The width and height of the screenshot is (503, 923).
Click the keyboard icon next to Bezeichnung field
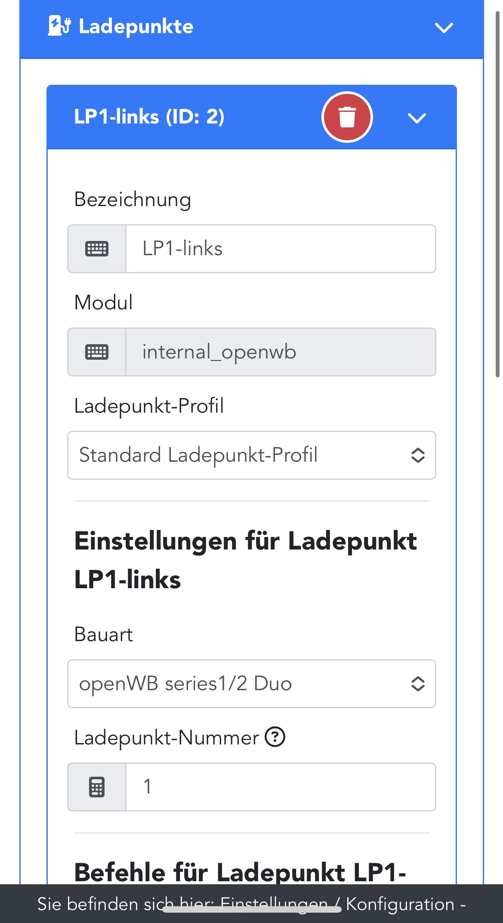97,249
